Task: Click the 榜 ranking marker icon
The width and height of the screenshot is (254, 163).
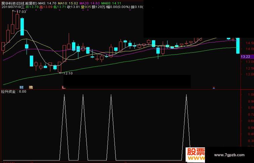Action: click(x=31, y=87)
